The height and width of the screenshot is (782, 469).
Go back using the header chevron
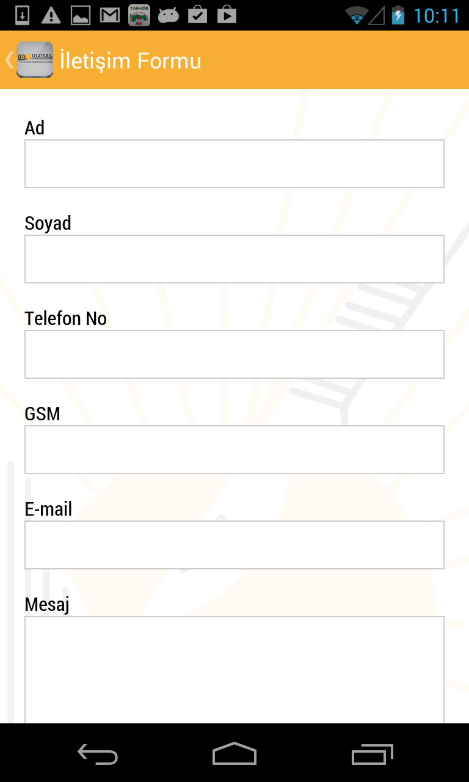pyautogui.click(x=9, y=60)
